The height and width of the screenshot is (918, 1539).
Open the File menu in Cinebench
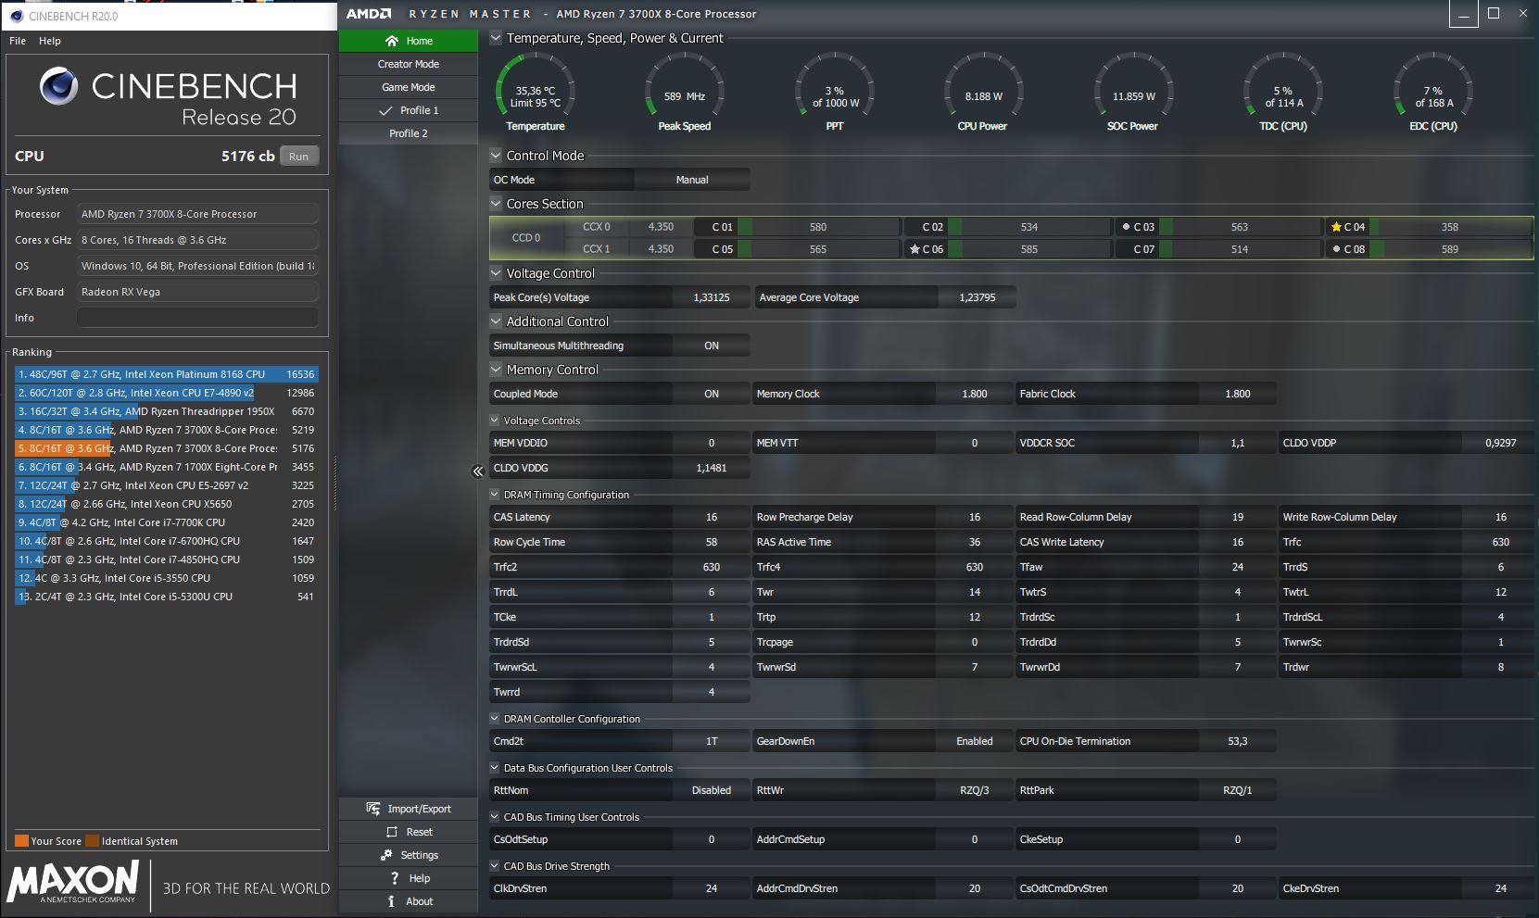pyautogui.click(x=18, y=41)
